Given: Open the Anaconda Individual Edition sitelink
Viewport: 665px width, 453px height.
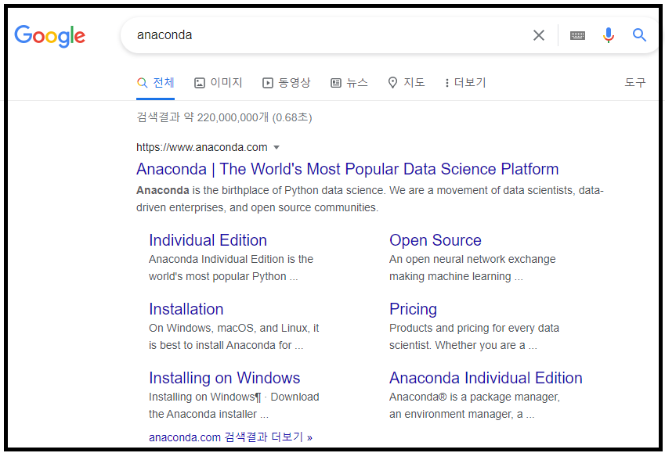Looking at the screenshot, I should click(486, 378).
